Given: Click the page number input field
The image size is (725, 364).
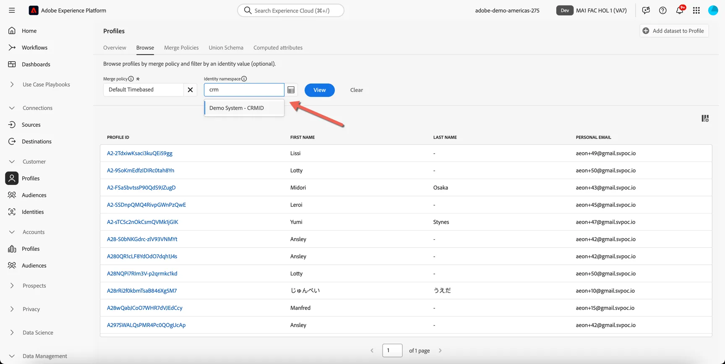Looking at the screenshot, I should click(x=392, y=351).
